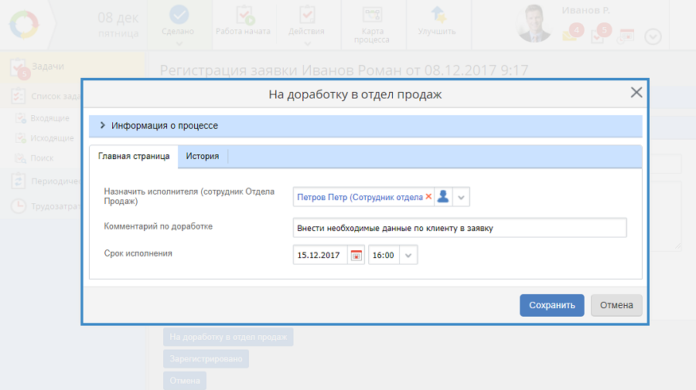Open the user picker person icon

[443, 197]
